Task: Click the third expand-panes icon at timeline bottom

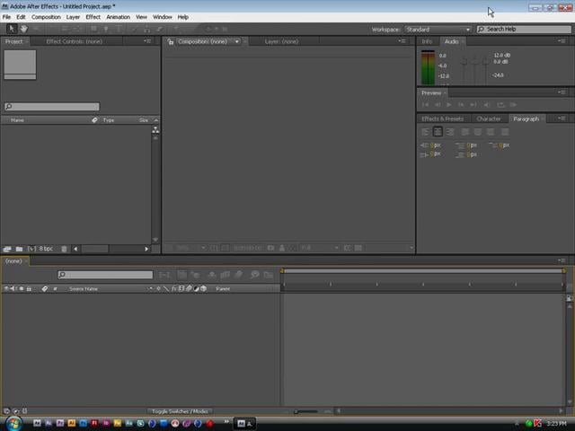Action: 24,411
